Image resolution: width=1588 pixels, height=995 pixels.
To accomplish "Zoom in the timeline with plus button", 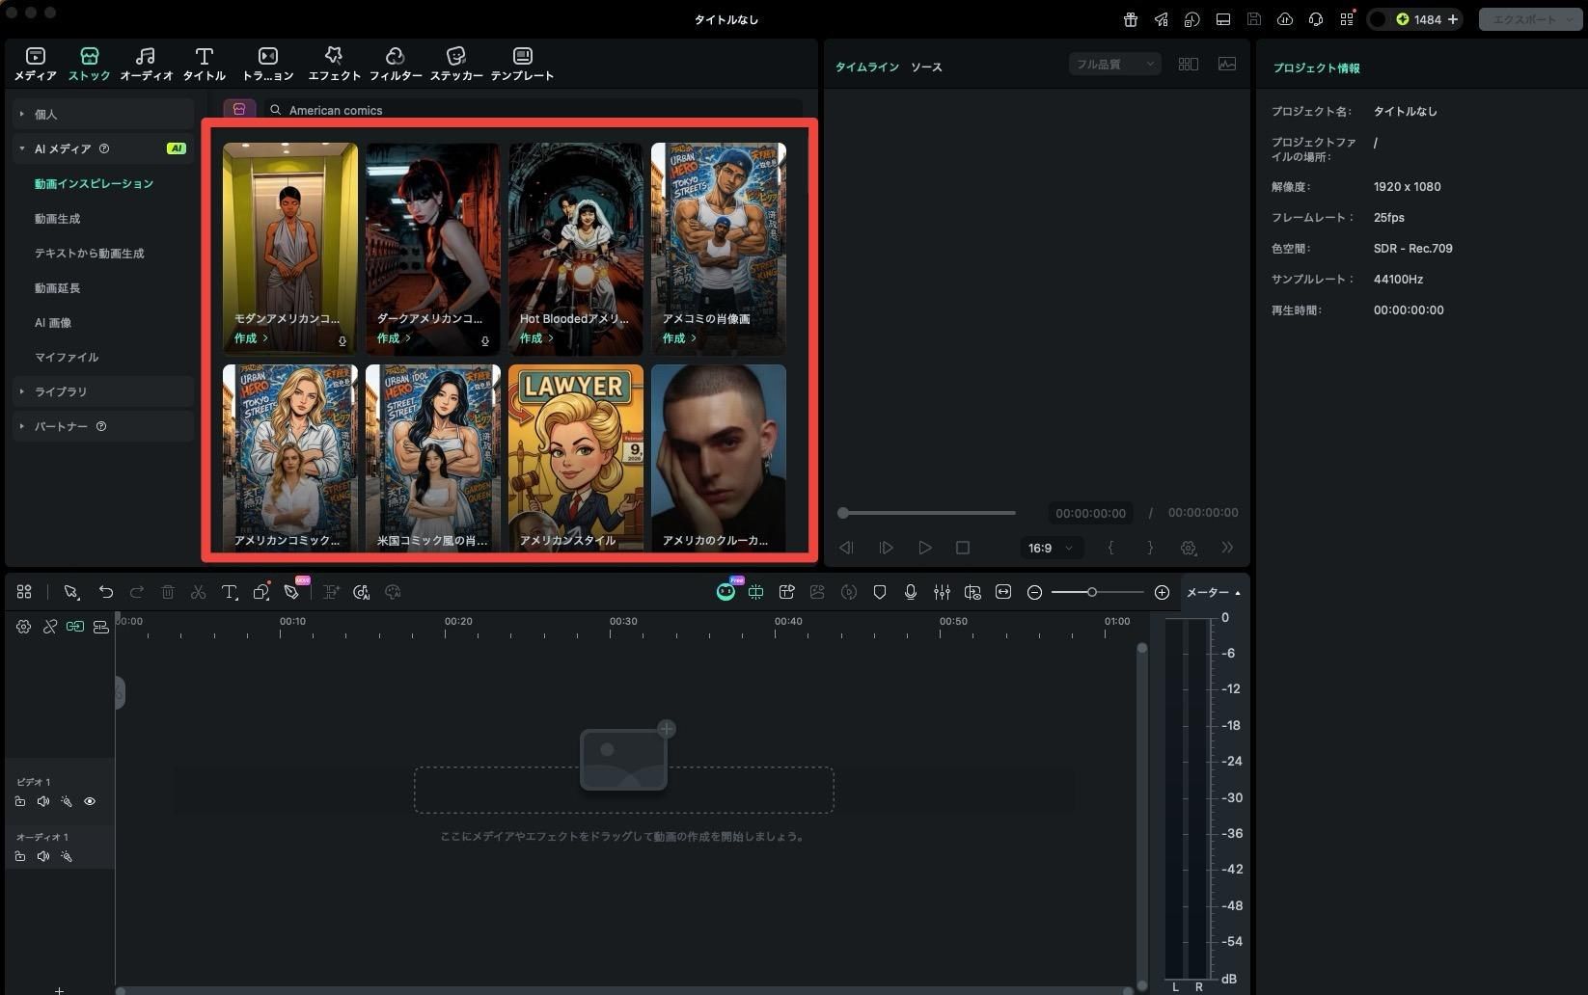I will point(1162,592).
